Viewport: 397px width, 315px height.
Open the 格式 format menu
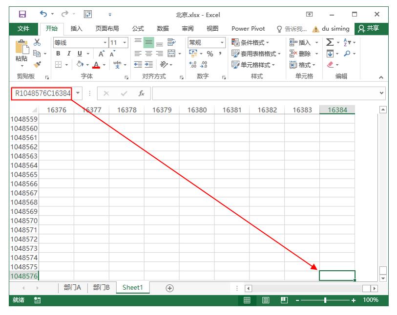pyautogui.click(x=302, y=65)
